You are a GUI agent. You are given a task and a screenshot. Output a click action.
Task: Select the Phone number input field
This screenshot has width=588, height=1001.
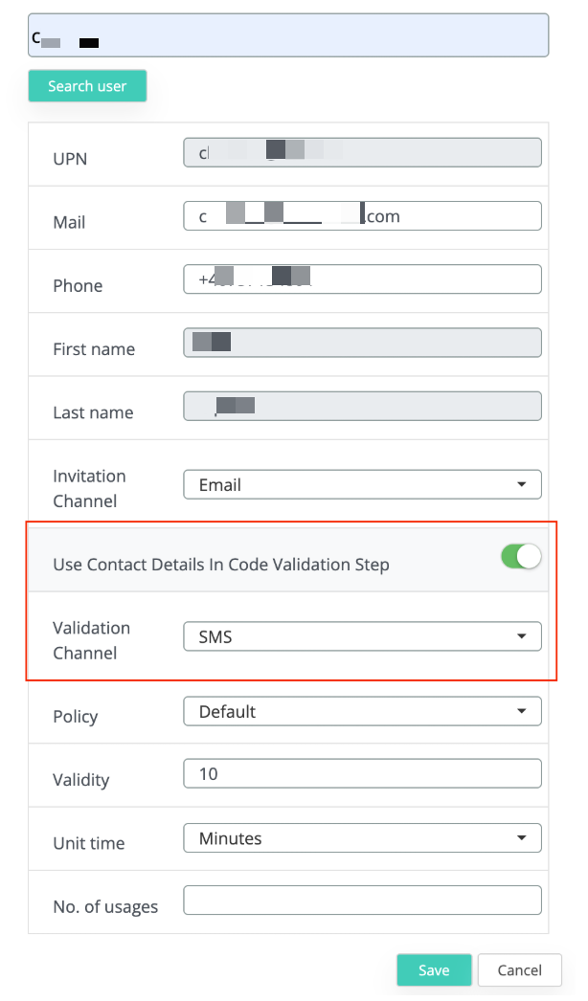362,279
